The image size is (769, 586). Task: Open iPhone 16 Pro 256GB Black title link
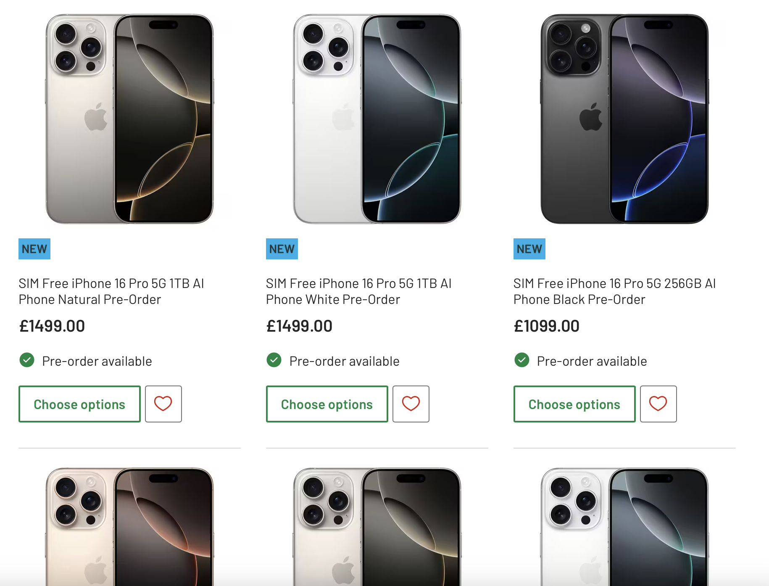(614, 291)
